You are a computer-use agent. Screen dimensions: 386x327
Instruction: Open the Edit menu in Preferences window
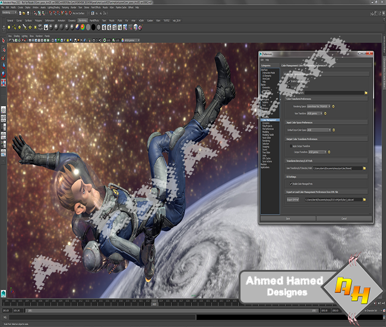coord(262,60)
